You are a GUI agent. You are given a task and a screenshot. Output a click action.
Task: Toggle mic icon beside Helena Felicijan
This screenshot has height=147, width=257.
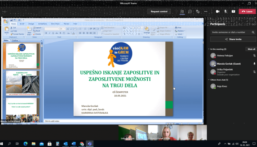(x=254, y=55)
